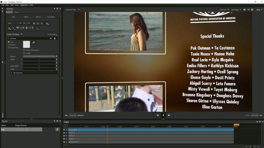
Task: Hide the Background track
Action: click(64, 142)
